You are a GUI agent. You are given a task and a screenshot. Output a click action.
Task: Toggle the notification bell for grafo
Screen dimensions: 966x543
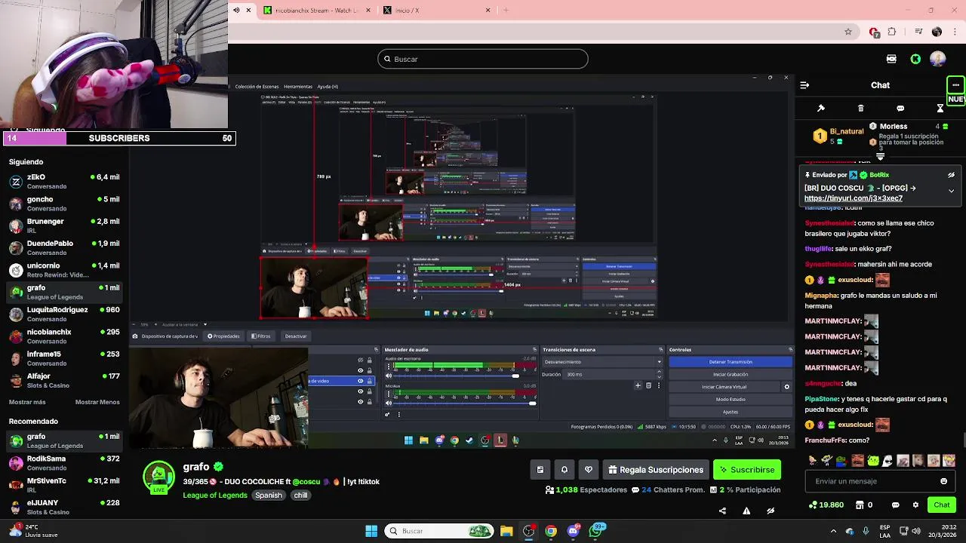(x=564, y=470)
